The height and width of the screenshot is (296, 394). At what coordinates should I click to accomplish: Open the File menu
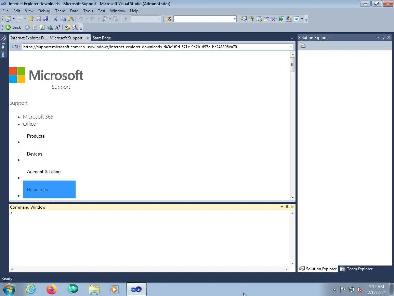coord(5,11)
